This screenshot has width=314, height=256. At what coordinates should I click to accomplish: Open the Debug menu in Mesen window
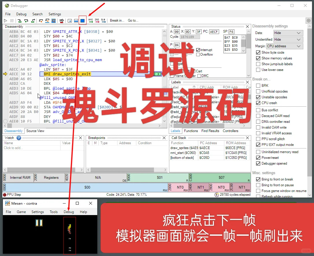69,212
